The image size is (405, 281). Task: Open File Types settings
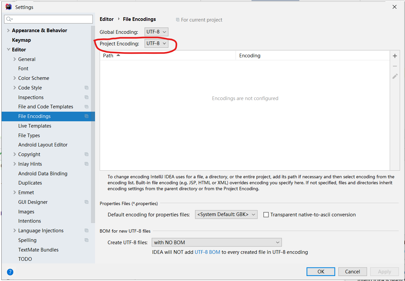point(29,136)
